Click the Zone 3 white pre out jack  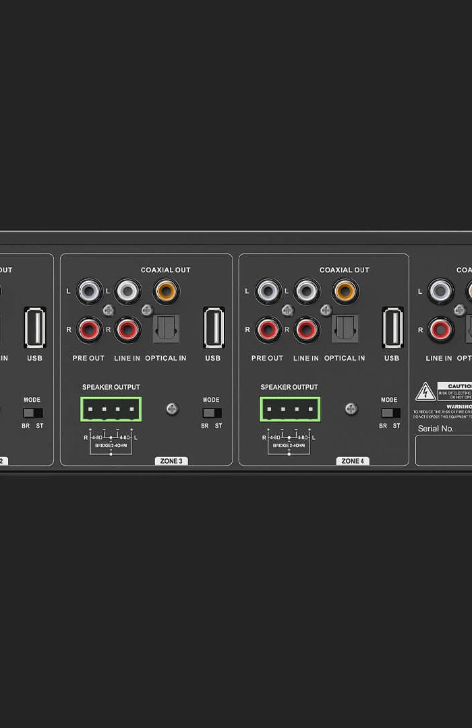(x=90, y=291)
